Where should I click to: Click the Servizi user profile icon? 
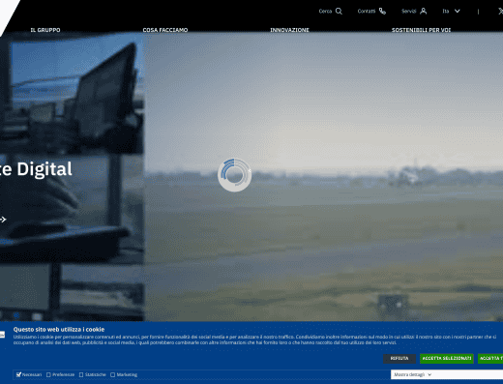pyautogui.click(x=424, y=12)
